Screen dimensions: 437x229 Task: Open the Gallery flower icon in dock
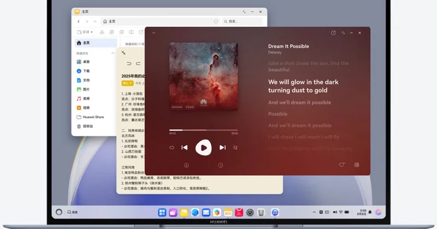[217, 213]
